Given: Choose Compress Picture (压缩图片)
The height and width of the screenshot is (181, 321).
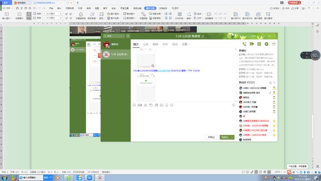Looking at the screenshot, I should coord(19,16).
